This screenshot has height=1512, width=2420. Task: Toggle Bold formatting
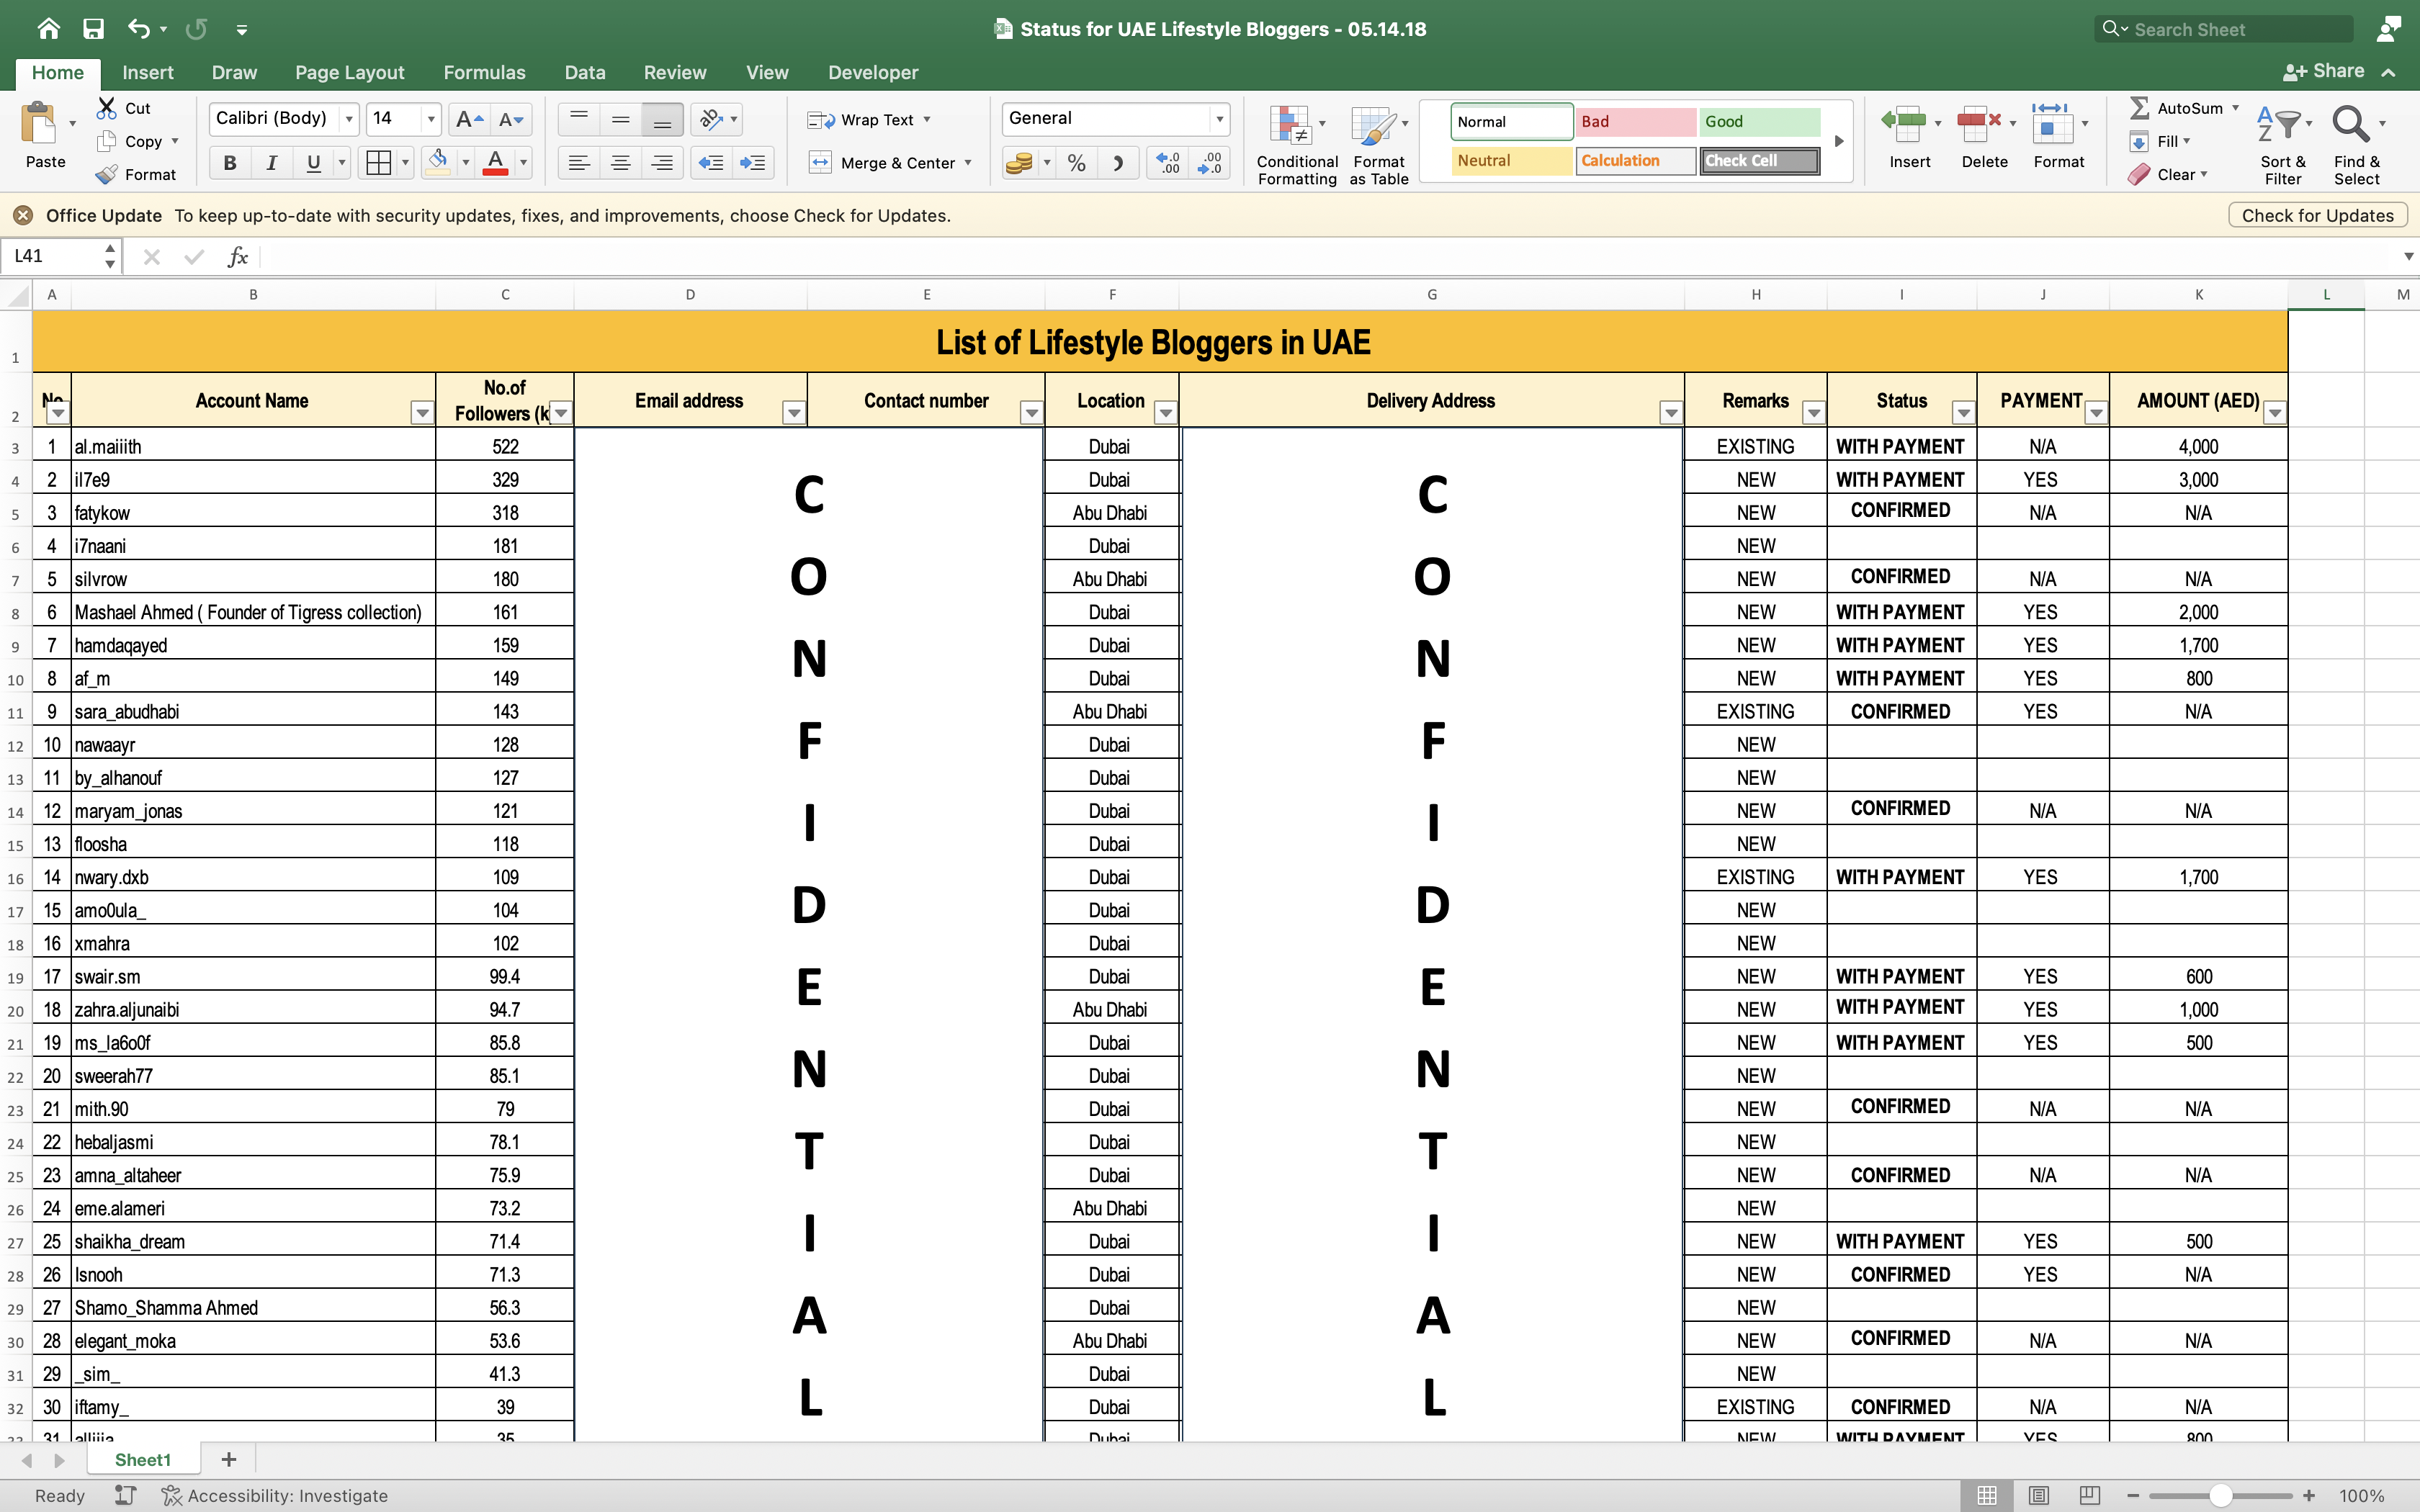pos(230,163)
